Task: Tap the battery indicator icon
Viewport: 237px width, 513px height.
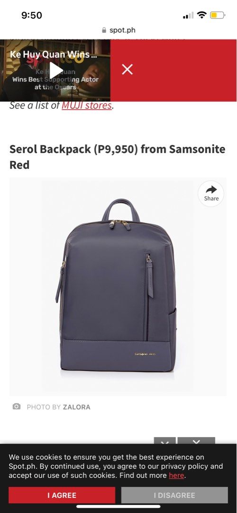Action: pos(218,15)
